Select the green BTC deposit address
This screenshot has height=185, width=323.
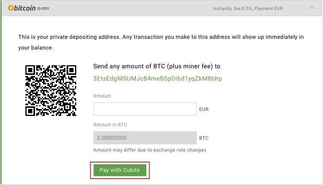coord(157,79)
